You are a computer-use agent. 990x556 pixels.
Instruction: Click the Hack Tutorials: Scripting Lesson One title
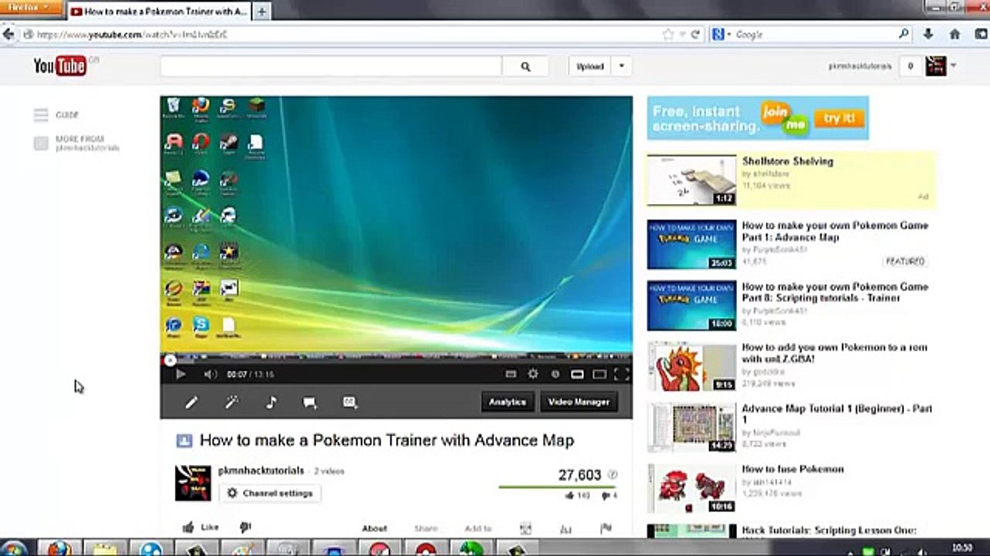829,531
